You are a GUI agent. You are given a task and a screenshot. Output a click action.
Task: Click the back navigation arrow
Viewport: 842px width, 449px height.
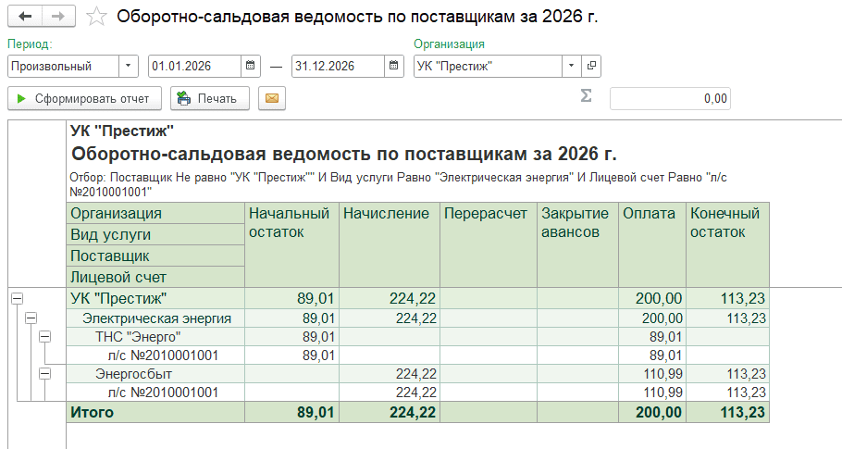(25, 17)
